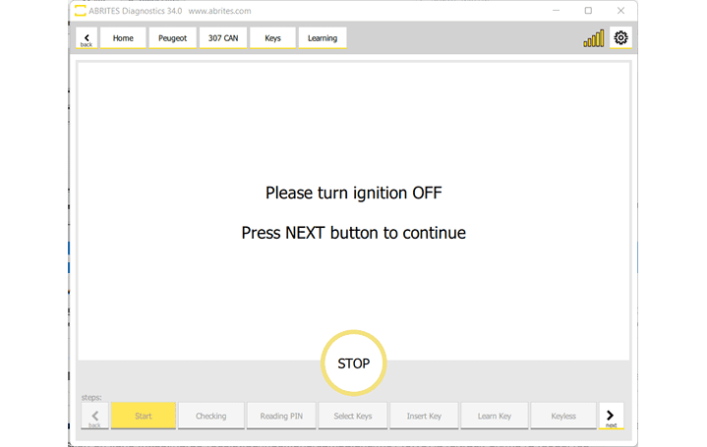Image resolution: width=707 pixels, height=447 pixels.
Task: Maximize the ABRITES Diagnostics window
Action: [588, 11]
